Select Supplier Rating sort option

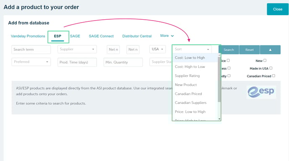(x=195, y=75)
